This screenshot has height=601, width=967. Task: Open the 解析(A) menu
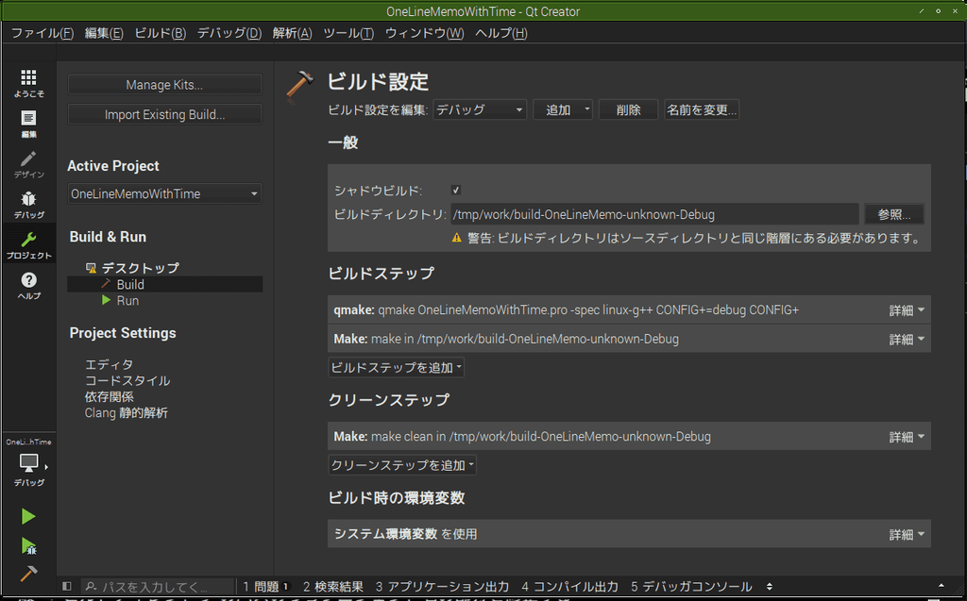point(292,33)
